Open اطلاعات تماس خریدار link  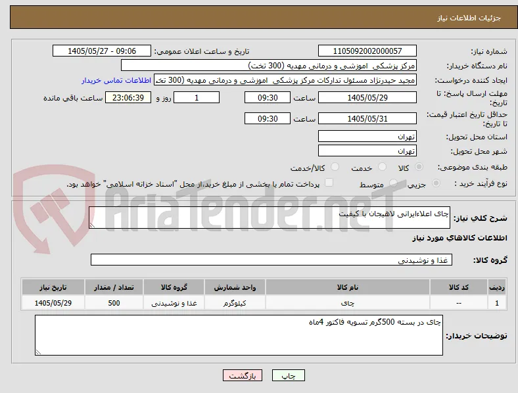[x=116, y=80]
